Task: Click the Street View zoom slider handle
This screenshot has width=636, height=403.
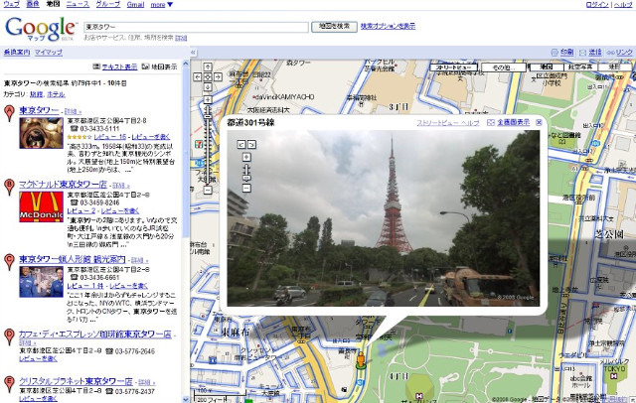Action: pyautogui.click(x=246, y=178)
